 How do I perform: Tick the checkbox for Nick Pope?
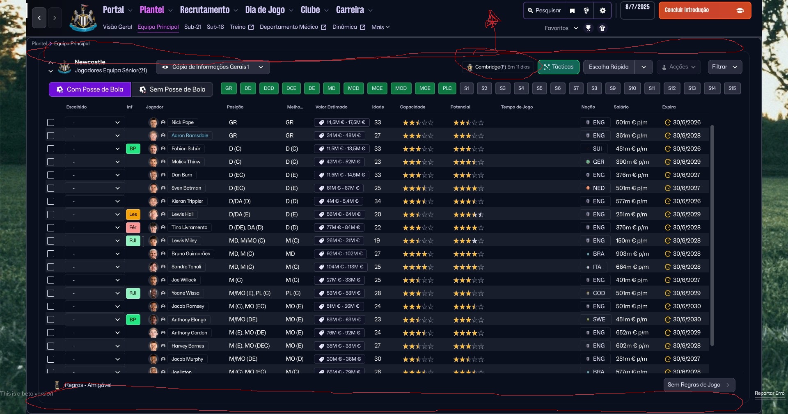click(51, 122)
